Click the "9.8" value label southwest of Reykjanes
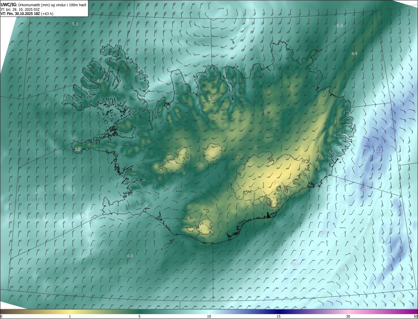Viewport: 418px width, 319px height. pos(88,214)
